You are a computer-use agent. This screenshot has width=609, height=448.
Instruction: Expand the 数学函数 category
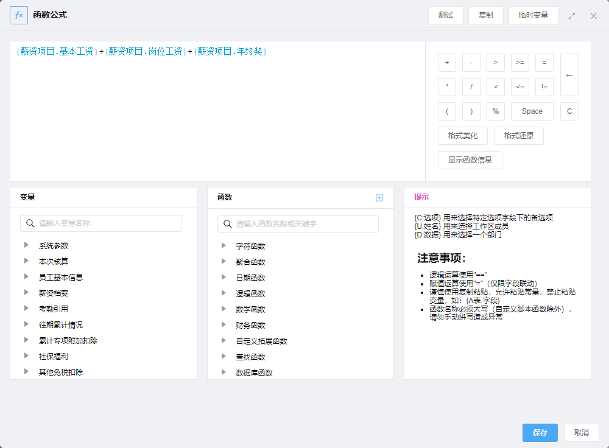click(x=224, y=309)
